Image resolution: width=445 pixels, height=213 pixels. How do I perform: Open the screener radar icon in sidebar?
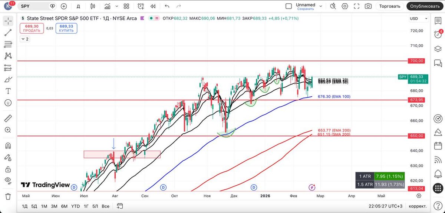(x=438, y=118)
